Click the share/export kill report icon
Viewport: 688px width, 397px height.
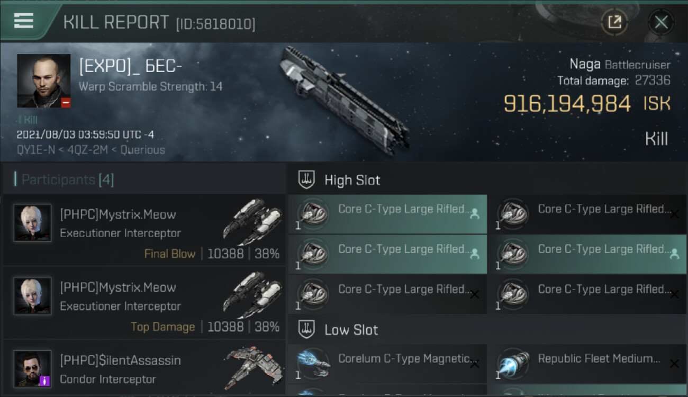[614, 22]
